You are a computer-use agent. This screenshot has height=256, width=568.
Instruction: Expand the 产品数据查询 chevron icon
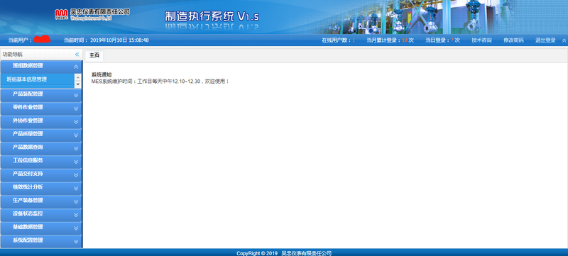pyautogui.click(x=76, y=148)
